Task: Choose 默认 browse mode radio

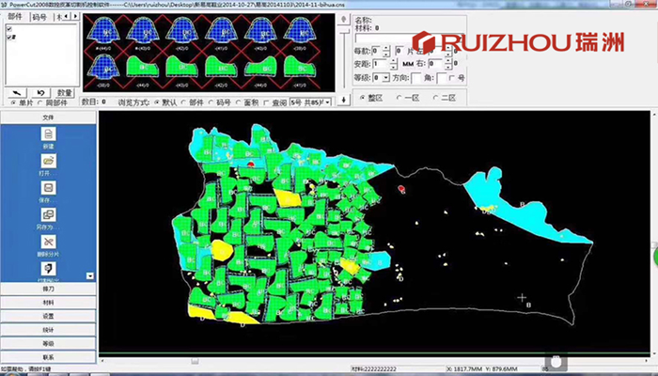Action: click(x=158, y=102)
